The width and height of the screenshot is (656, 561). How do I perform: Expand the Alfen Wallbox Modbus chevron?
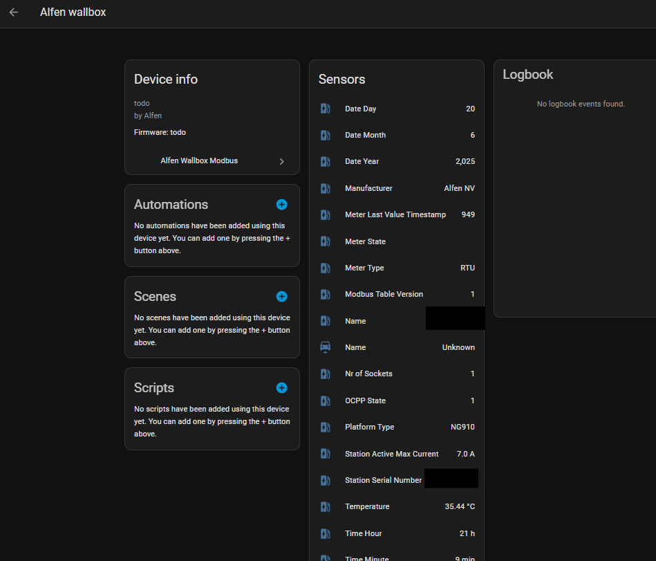[x=281, y=161]
